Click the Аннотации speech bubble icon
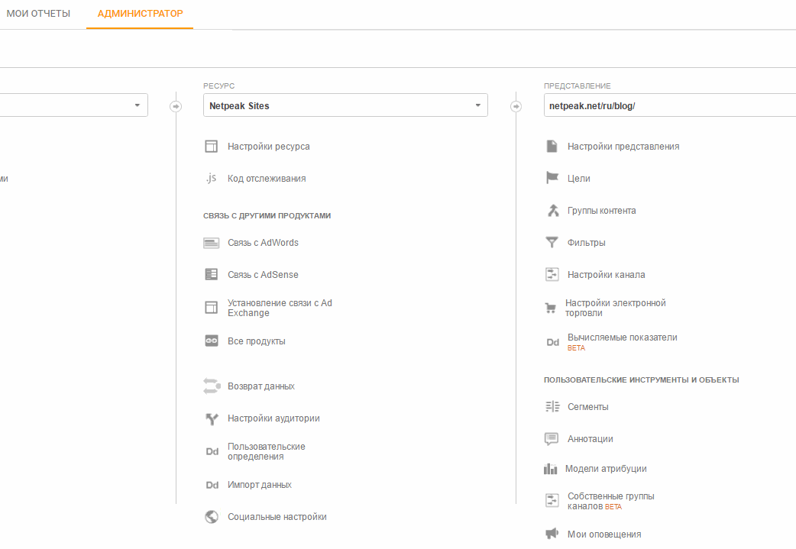Viewport: 796px width, 549px height. pos(552,439)
